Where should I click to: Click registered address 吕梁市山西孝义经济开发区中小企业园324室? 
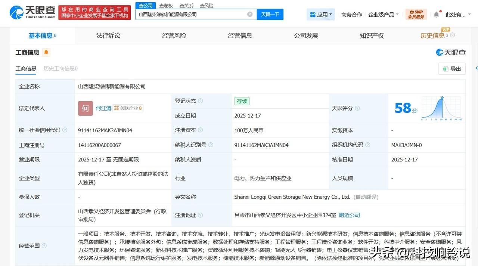(x=285, y=215)
